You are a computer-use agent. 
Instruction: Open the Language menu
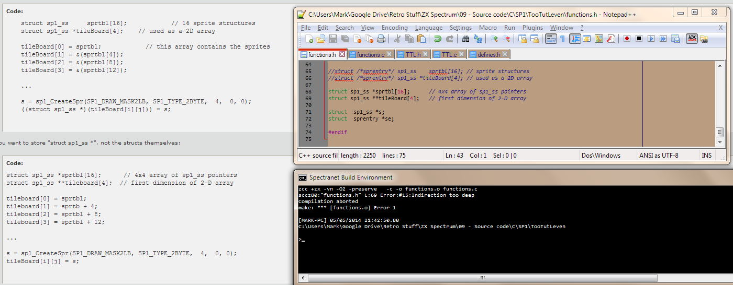pos(428,28)
